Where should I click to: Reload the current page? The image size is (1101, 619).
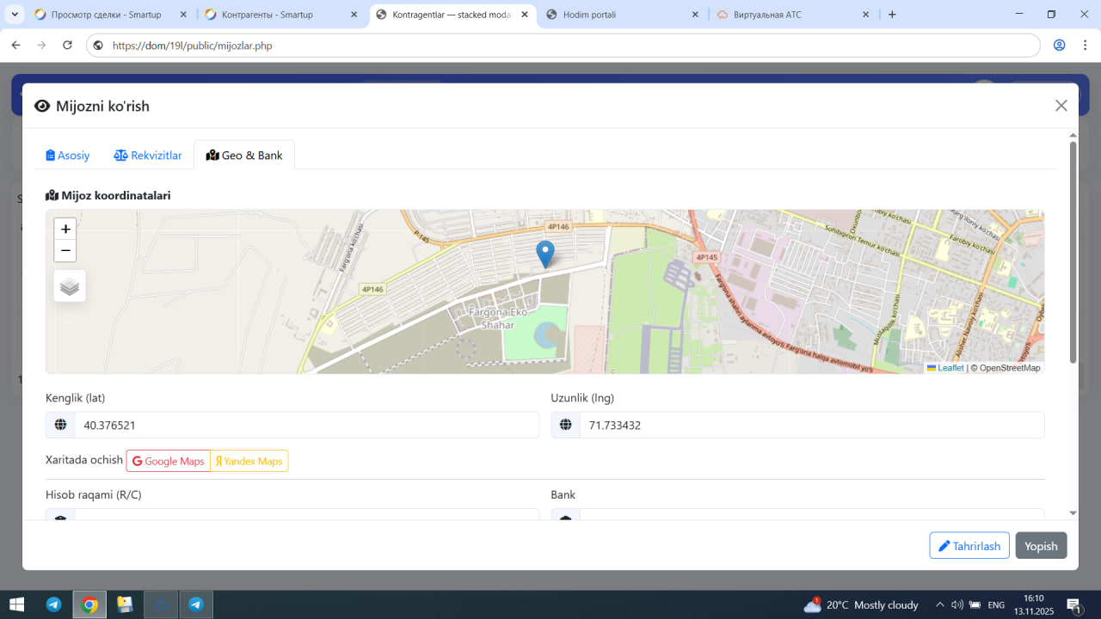pyautogui.click(x=67, y=46)
